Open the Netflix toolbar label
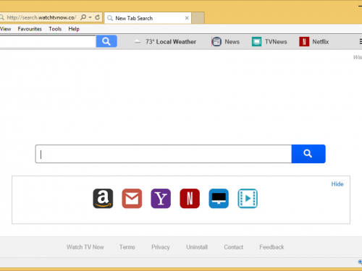Image resolution: width=362 pixels, height=271 pixels. 321,42
